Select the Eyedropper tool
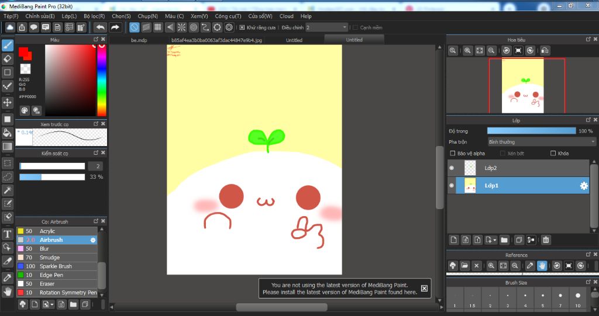 [x=7, y=278]
